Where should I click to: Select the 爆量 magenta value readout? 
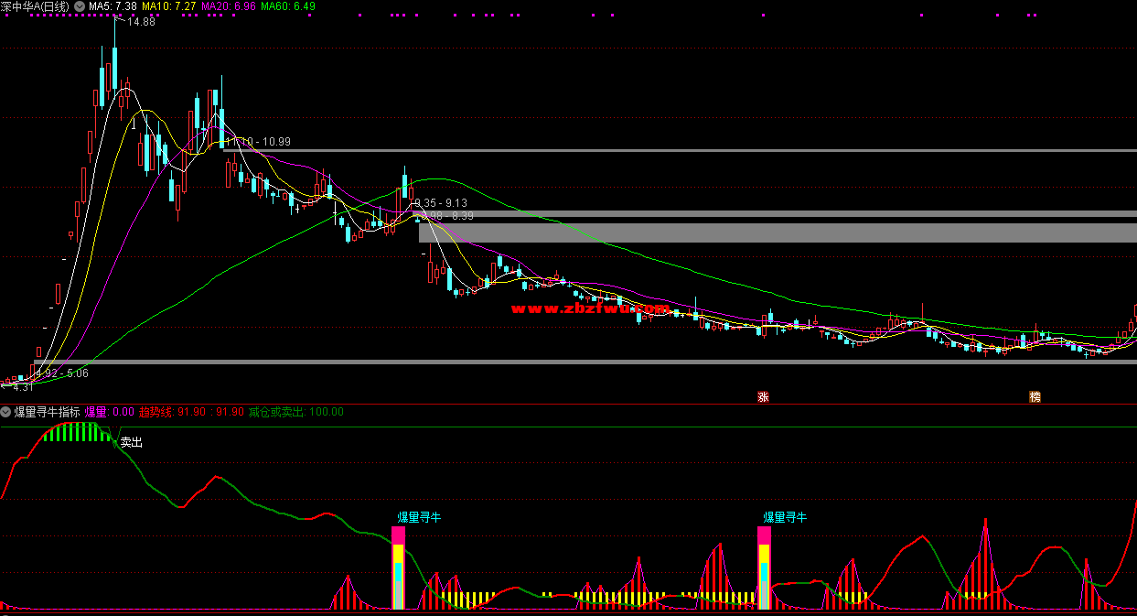click(x=109, y=412)
